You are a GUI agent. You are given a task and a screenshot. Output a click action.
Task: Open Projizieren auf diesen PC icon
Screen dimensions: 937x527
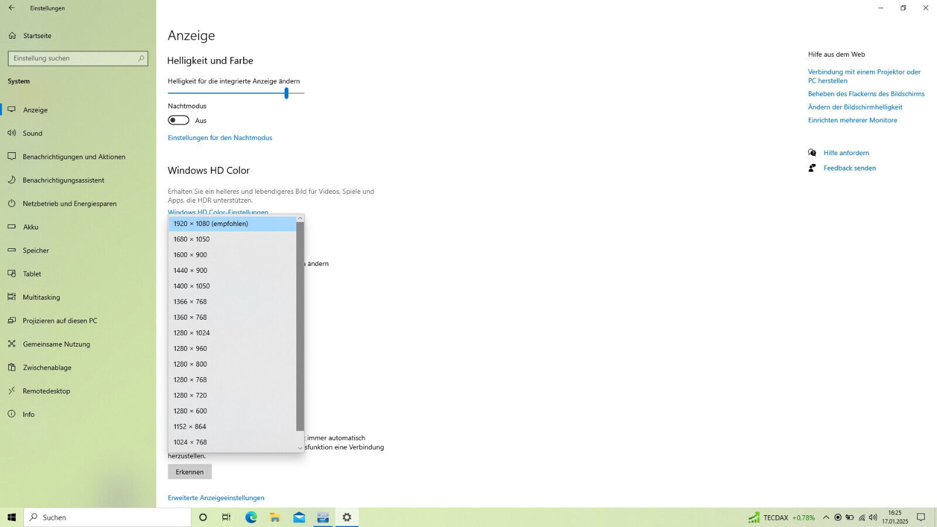click(x=12, y=320)
